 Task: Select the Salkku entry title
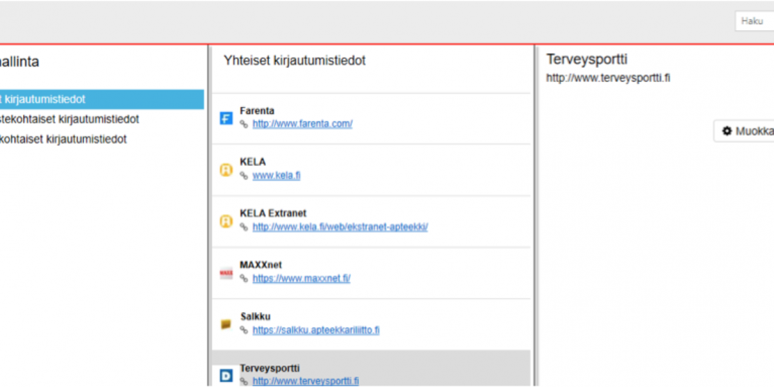(255, 316)
